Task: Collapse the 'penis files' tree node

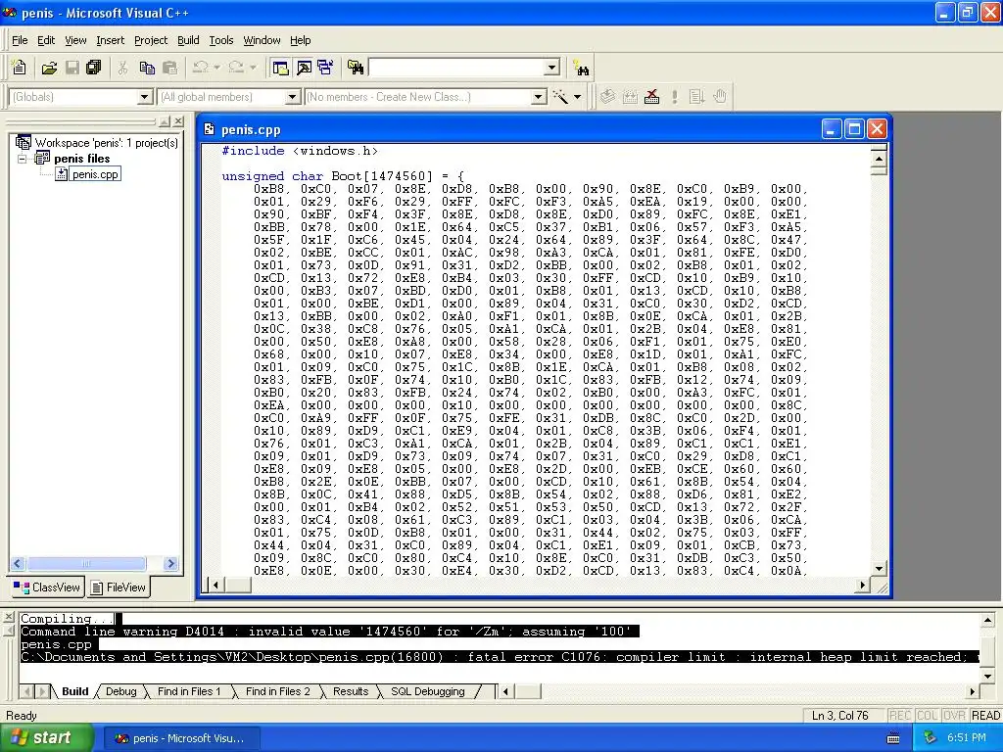Action: [x=23, y=159]
